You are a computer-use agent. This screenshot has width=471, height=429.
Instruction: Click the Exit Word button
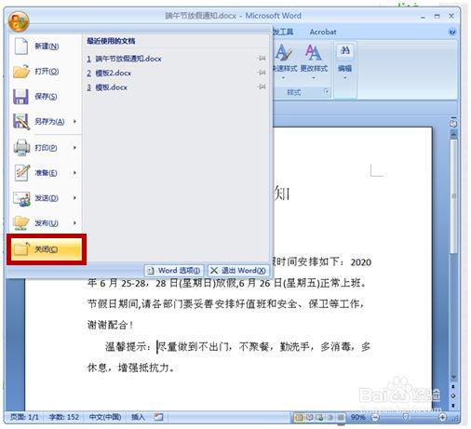[x=238, y=271]
